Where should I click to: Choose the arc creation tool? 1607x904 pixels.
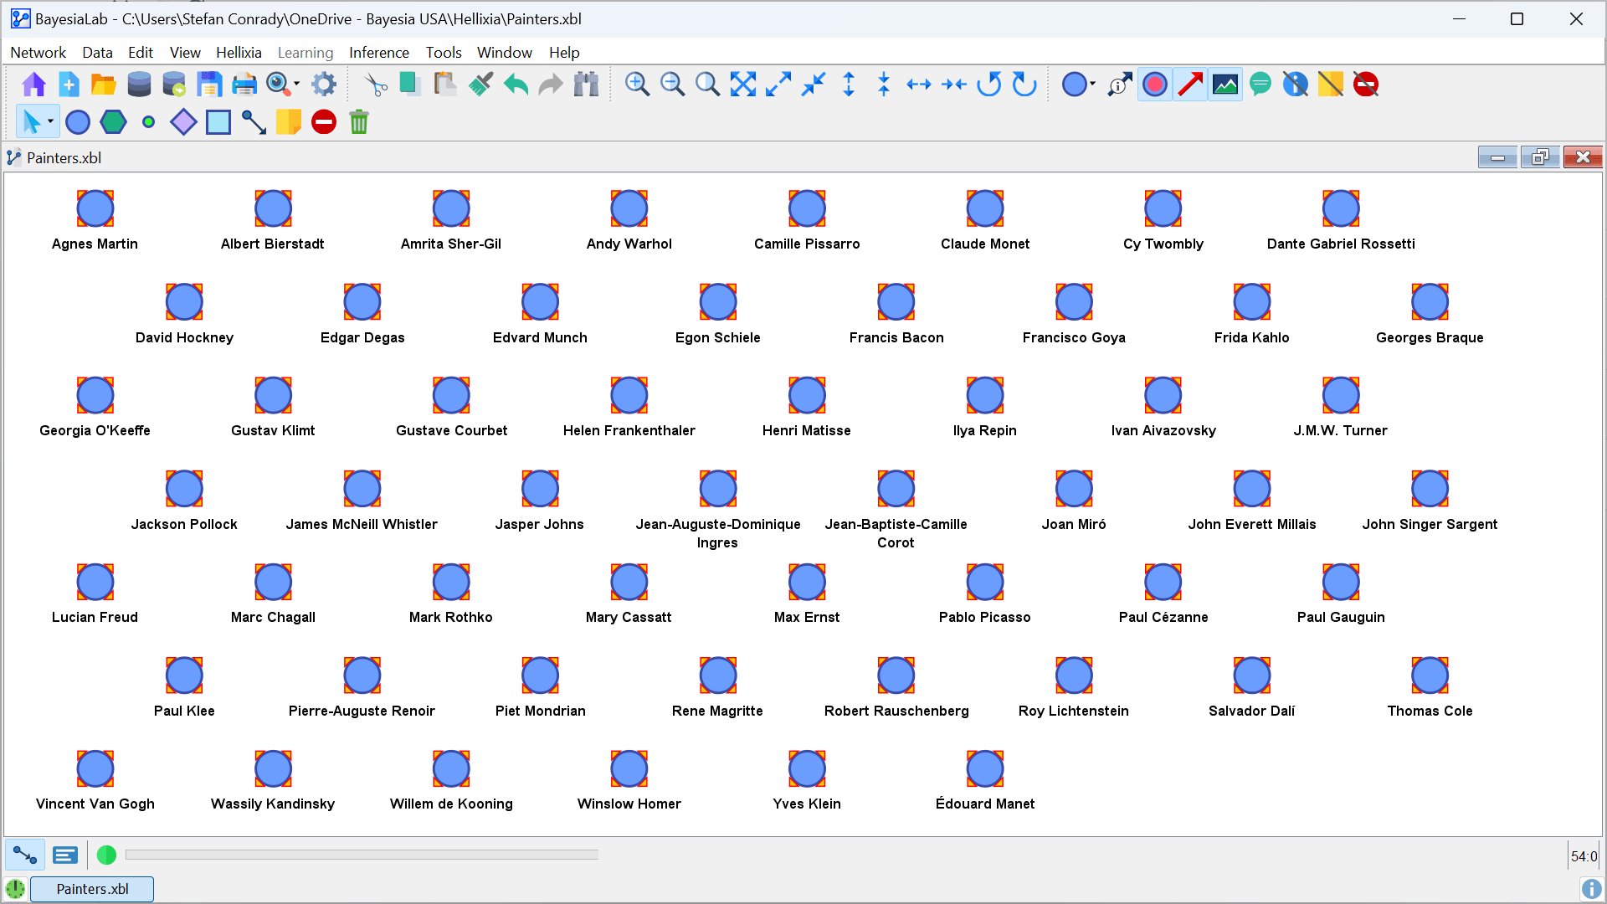tap(254, 122)
